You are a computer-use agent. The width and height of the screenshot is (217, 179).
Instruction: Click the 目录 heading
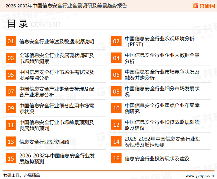click(x=18, y=24)
